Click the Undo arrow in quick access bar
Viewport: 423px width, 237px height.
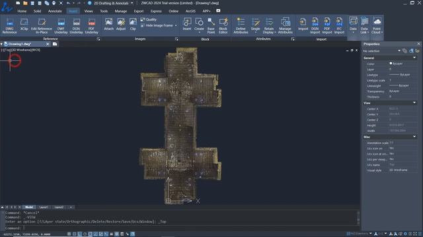pos(68,3)
